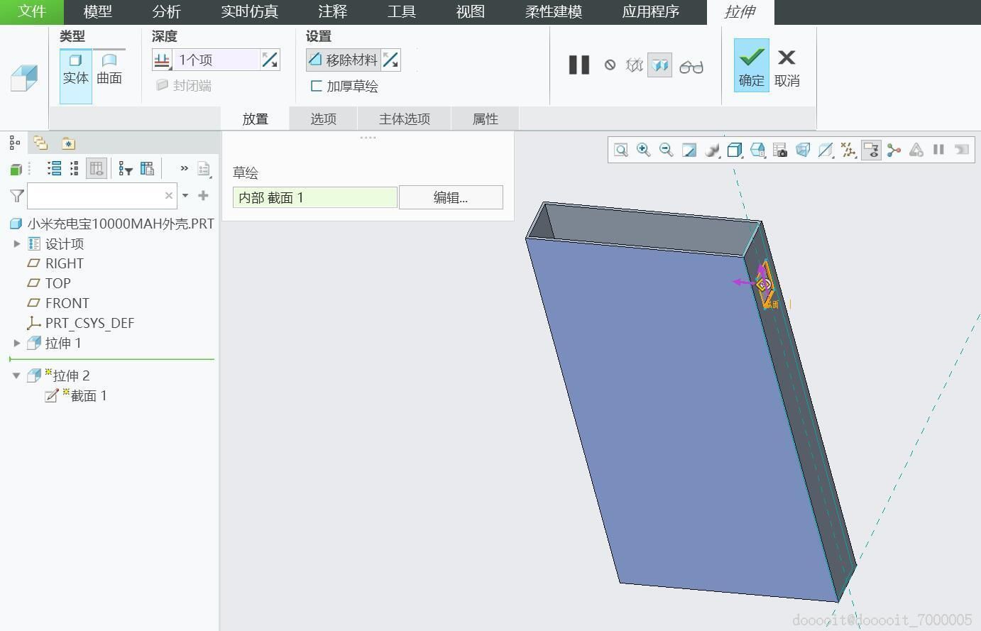Open the 分析 ribbon tab
Screen dimensions: 981x631
coord(167,12)
